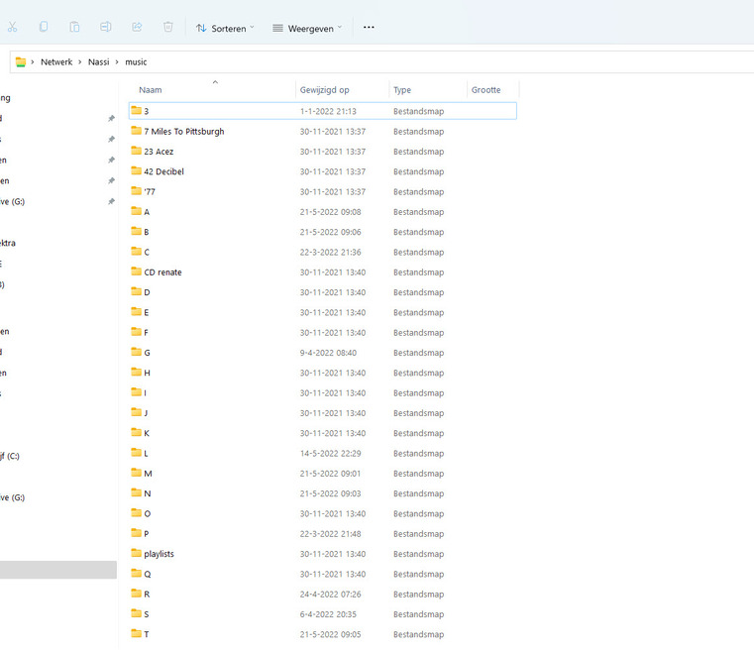The image size is (754, 651).
Task: Expand chevron before Netwerk breadcrumb
Action: pyautogui.click(x=33, y=62)
